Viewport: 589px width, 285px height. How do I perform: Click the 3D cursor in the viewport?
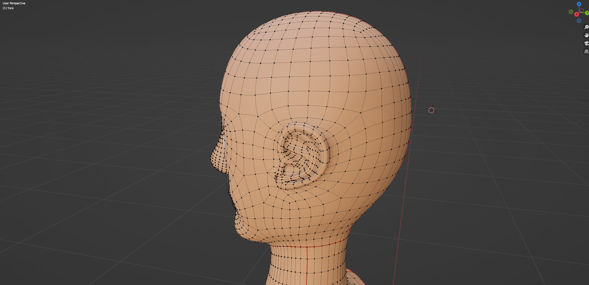[x=431, y=110]
